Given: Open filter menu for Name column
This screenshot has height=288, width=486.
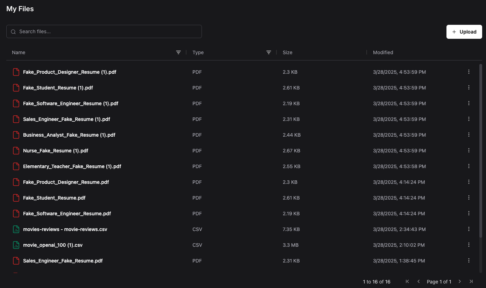Looking at the screenshot, I should pos(178,52).
